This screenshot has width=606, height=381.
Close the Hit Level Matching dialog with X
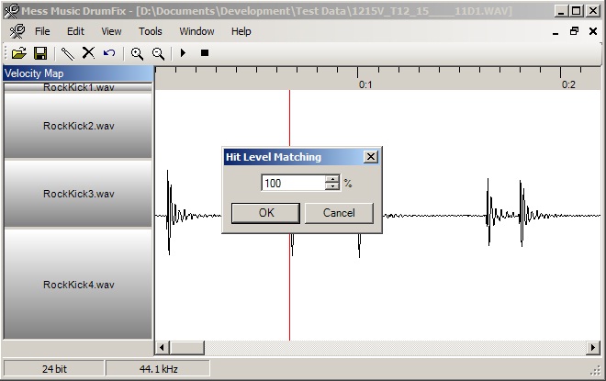click(x=370, y=157)
